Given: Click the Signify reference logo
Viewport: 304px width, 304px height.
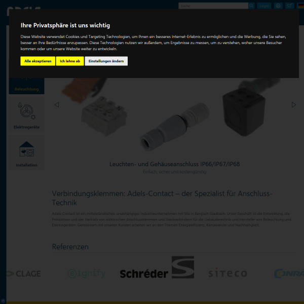Looking at the screenshot, I should pyautogui.click(x=87, y=274).
